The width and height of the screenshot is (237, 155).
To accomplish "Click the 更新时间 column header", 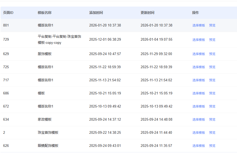I will (147, 13).
